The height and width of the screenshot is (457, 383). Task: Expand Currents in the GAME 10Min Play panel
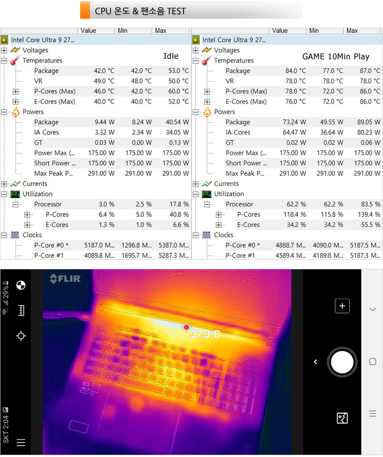196,184
